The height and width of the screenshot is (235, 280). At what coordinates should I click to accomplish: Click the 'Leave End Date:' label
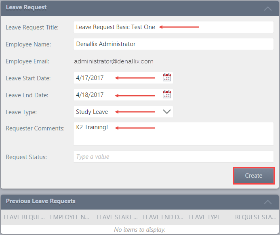pos(27,95)
